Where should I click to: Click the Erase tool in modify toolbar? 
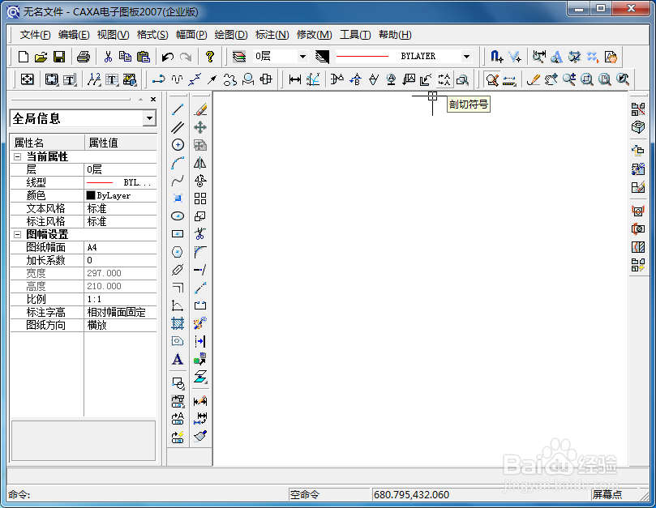click(200, 109)
